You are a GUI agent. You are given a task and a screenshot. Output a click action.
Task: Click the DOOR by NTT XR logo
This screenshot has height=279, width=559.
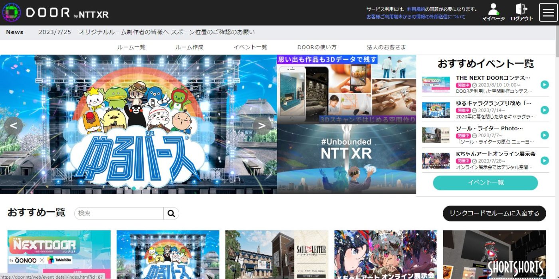click(x=56, y=13)
